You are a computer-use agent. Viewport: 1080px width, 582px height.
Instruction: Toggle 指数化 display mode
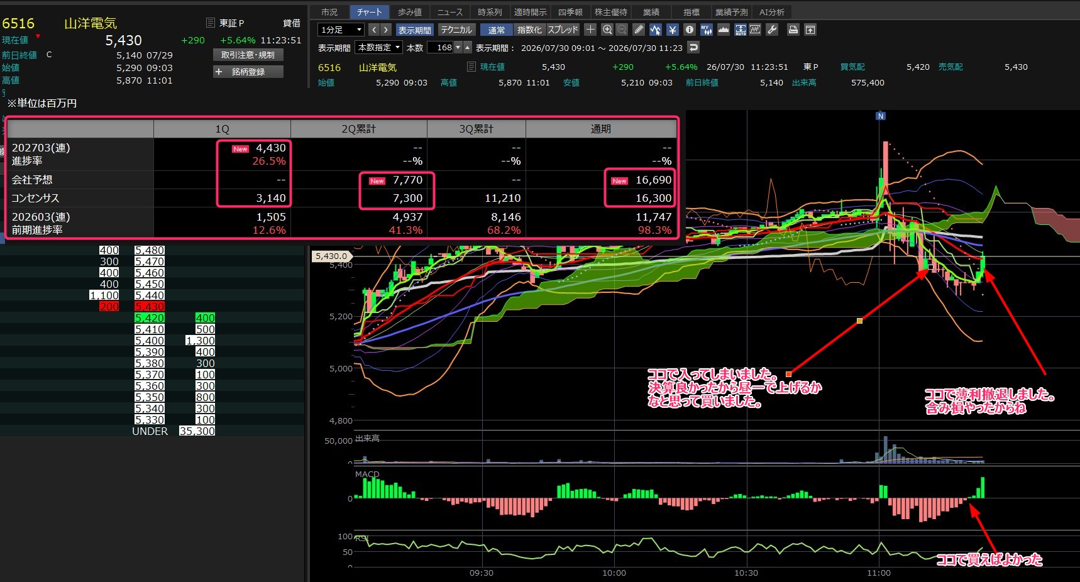[x=529, y=30]
